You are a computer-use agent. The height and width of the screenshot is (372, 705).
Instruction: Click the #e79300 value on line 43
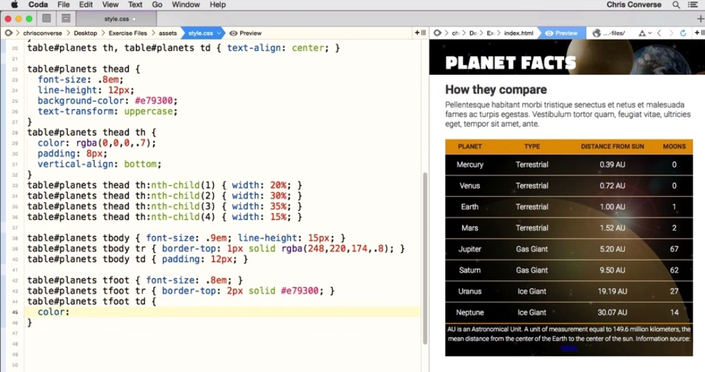300,290
